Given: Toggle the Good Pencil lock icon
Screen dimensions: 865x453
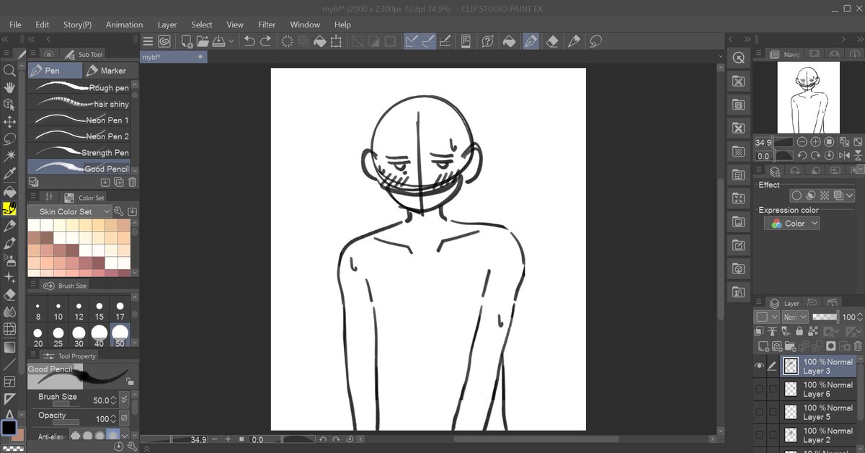Looking at the screenshot, I should pos(129,382).
